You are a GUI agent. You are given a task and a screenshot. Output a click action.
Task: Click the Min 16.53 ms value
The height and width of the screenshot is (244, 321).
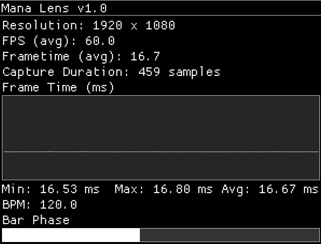pyautogui.click(x=51, y=189)
